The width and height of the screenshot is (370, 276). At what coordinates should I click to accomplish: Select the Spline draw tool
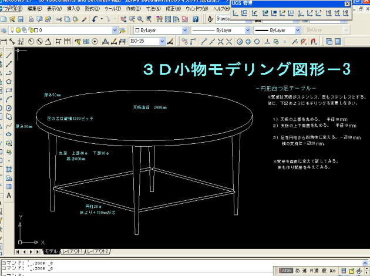(9, 126)
